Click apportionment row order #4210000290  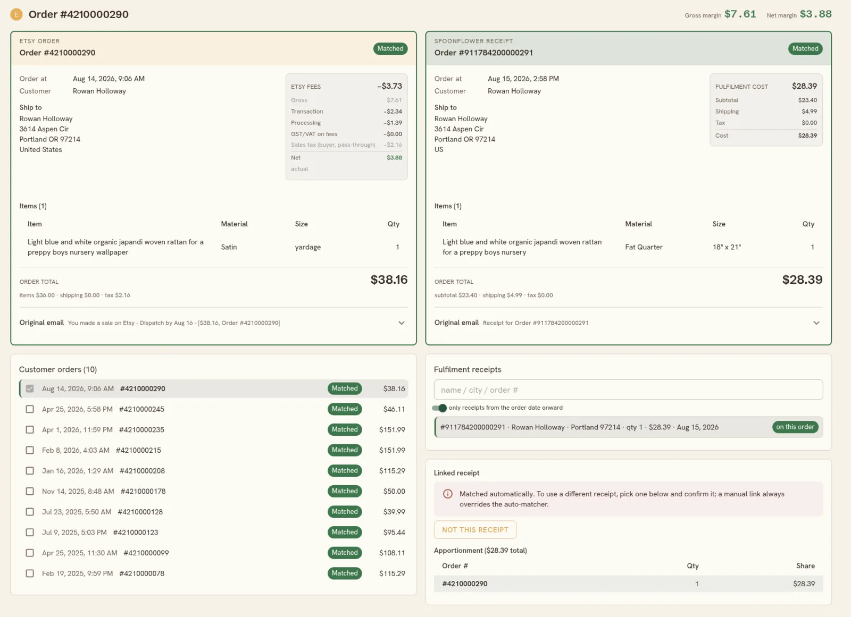628,584
